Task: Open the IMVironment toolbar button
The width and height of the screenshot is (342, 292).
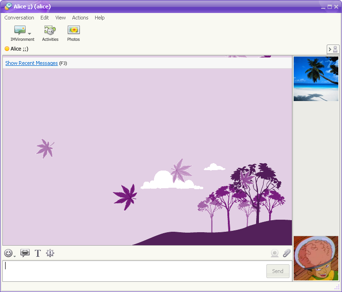Action: coord(20,31)
